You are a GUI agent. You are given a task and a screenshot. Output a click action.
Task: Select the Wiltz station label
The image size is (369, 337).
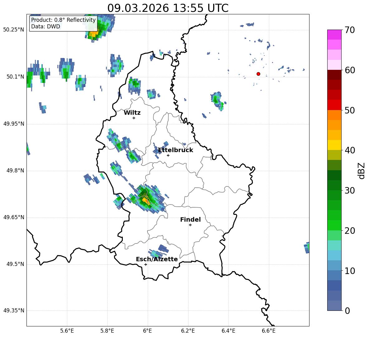pyautogui.click(x=132, y=113)
